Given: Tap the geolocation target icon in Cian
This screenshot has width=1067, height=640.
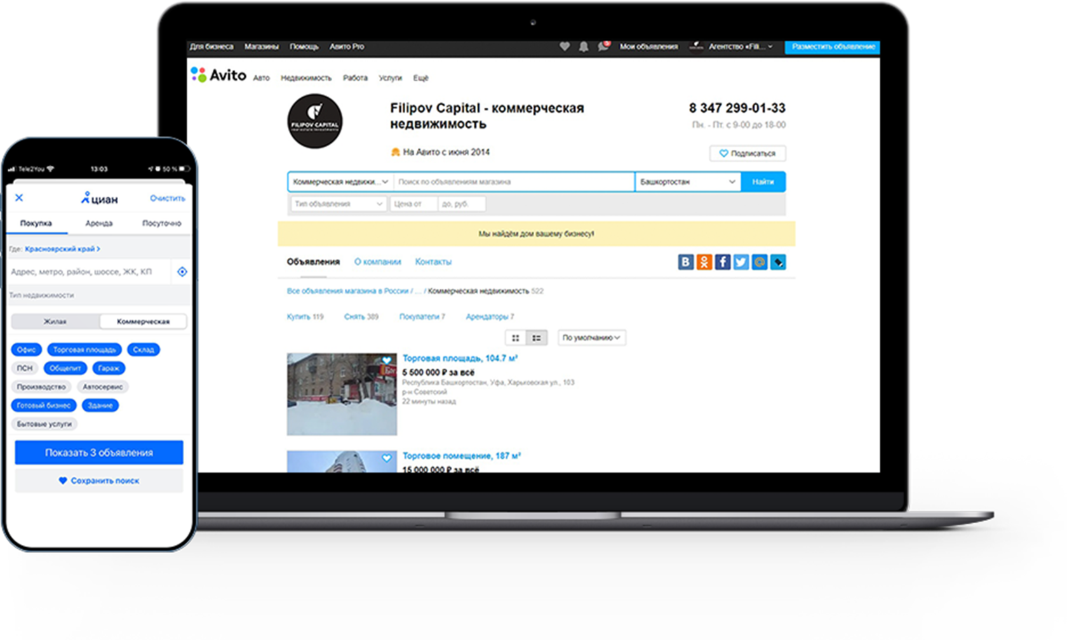Looking at the screenshot, I should [182, 272].
